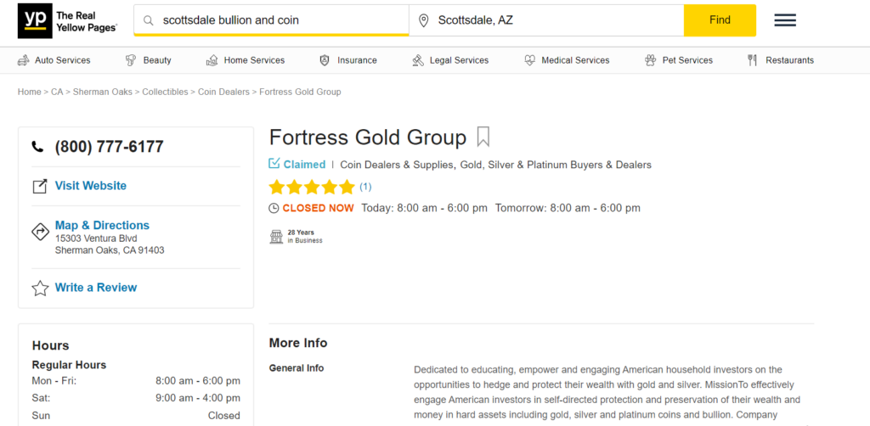Click the search magnifier icon
870x426 pixels.
point(148,20)
